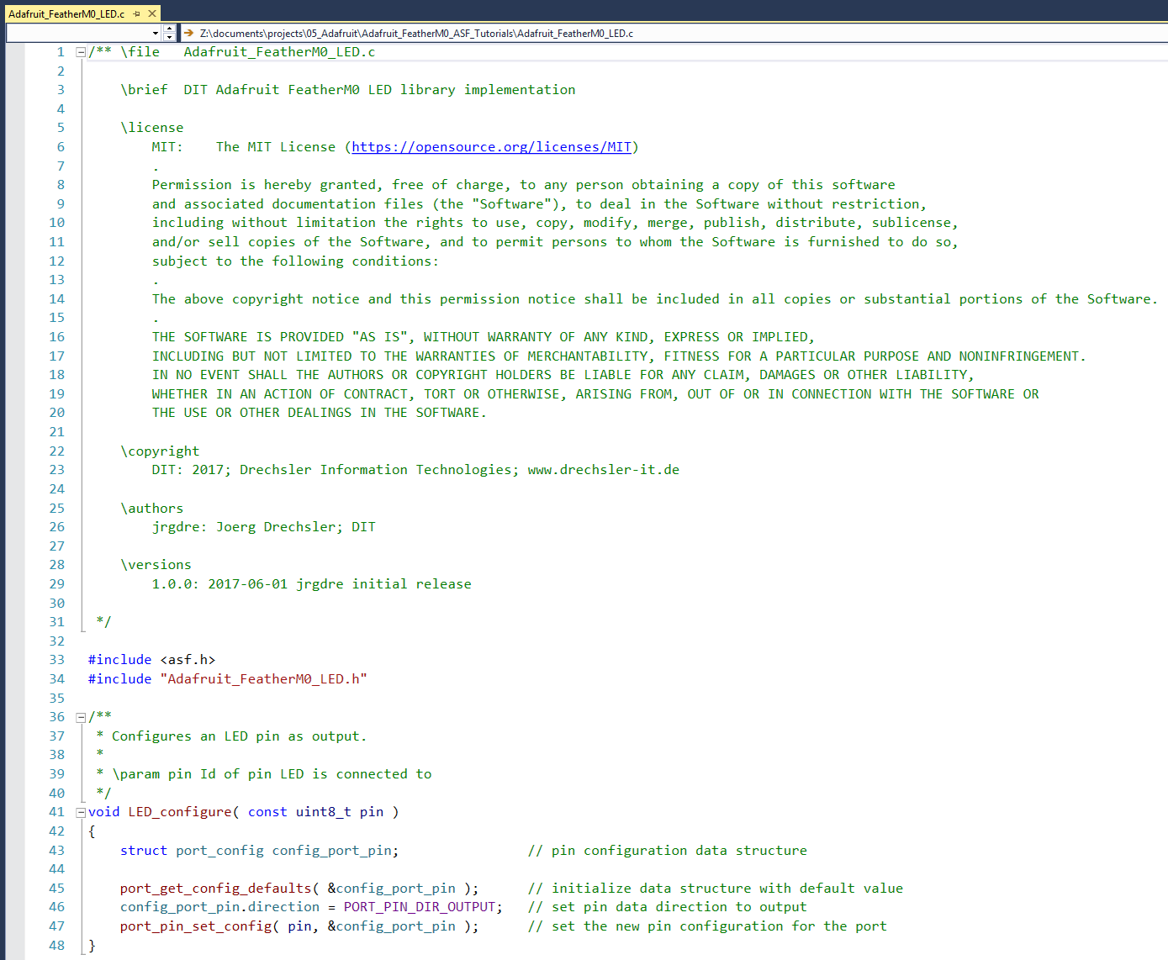Click the 'www.drechsler-it.de' text

pos(604,470)
